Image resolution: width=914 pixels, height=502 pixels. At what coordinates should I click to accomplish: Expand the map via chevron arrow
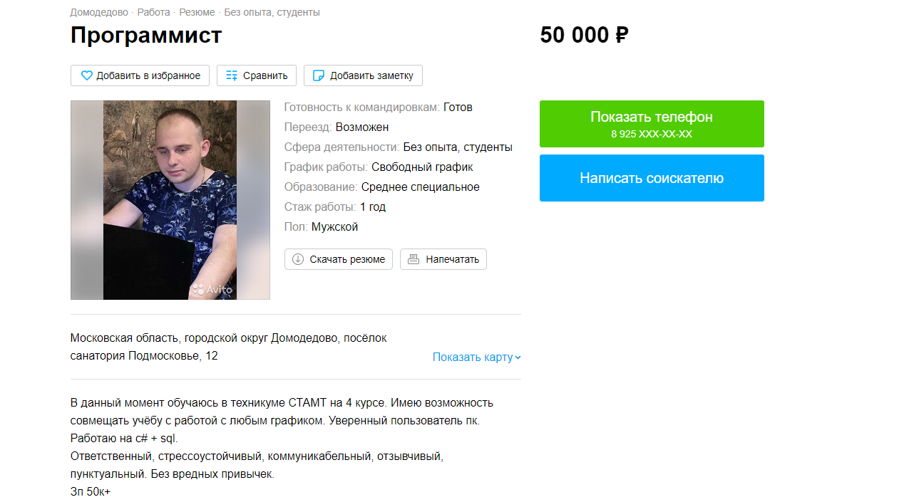[x=518, y=357]
